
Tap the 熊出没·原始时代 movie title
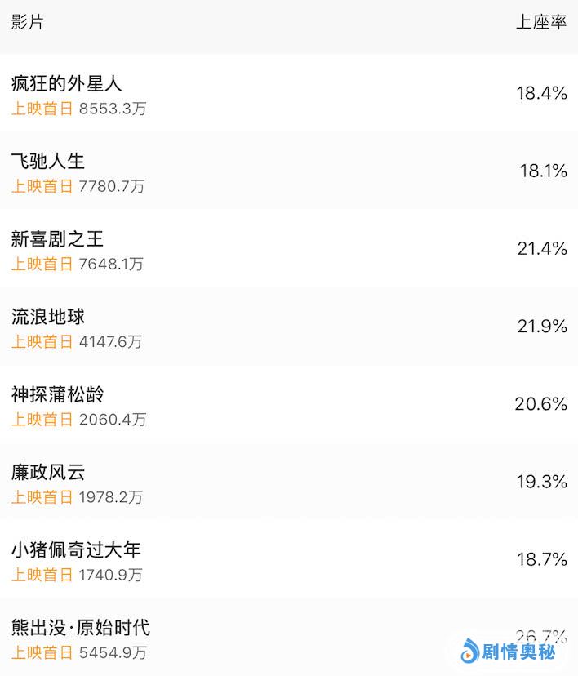pyautogui.click(x=81, y=628)
